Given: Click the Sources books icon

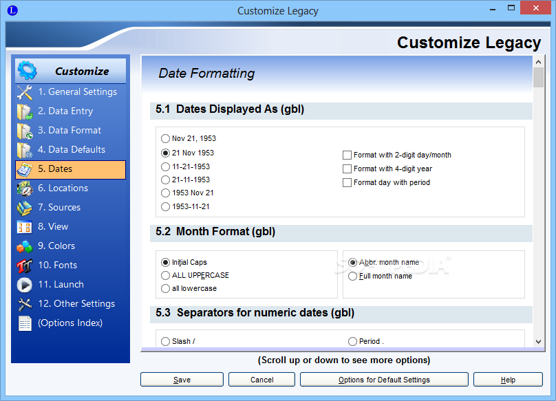Looking at the screenshot, I should 25,208.
